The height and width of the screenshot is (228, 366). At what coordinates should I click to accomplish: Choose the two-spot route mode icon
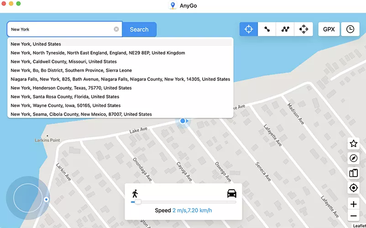coord(267,29)
